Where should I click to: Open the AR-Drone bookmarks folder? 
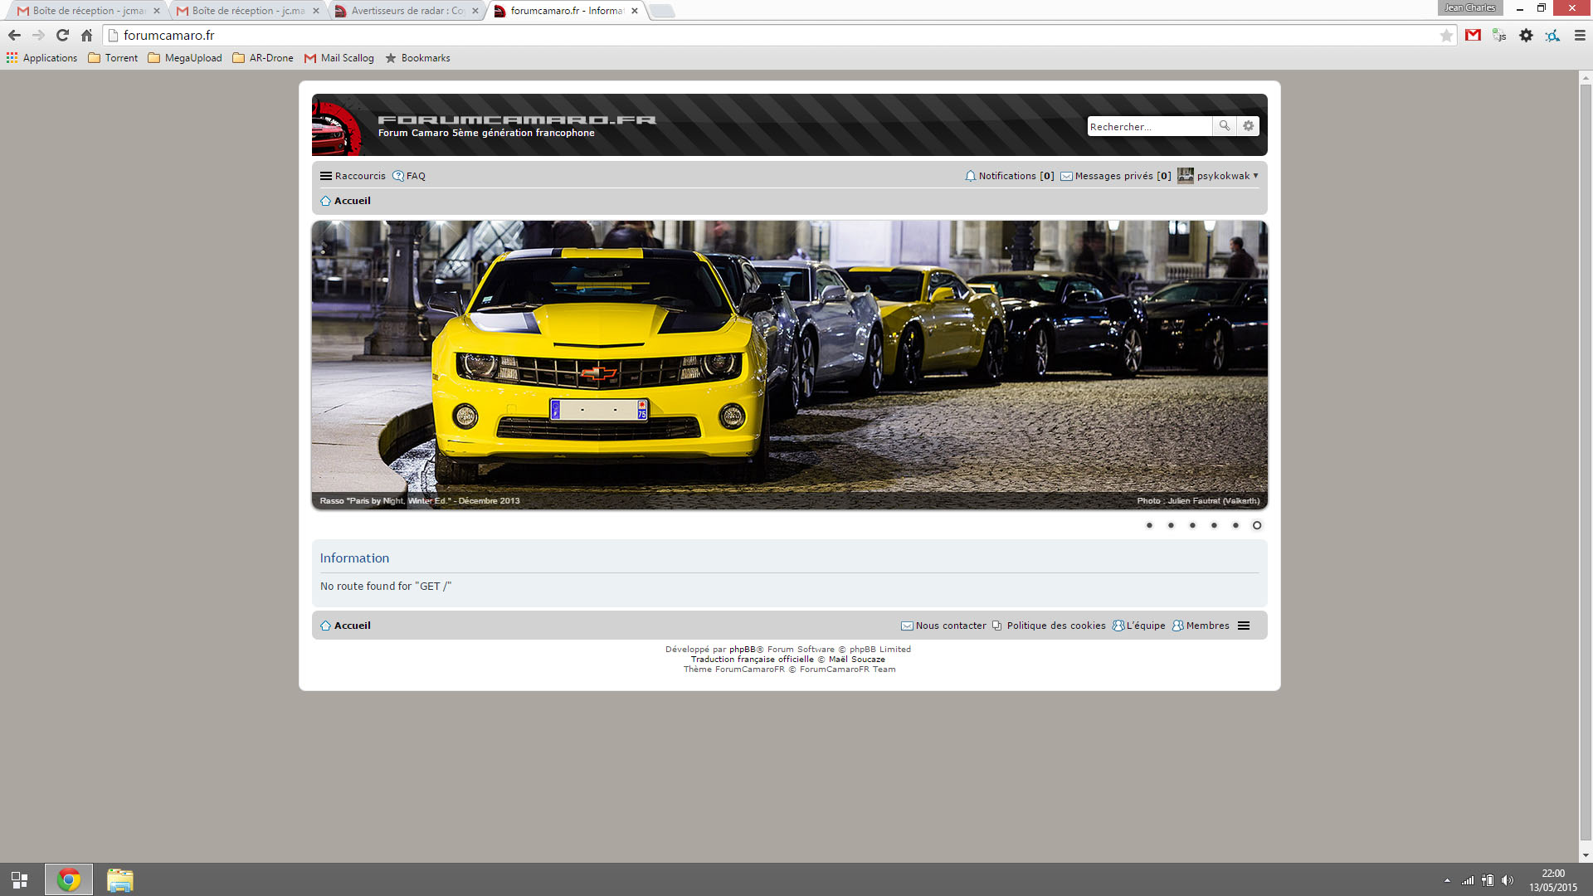click(263, 58)
